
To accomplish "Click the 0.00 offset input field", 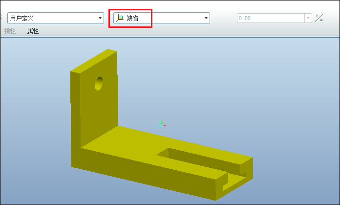I will [x=271, y=18].
